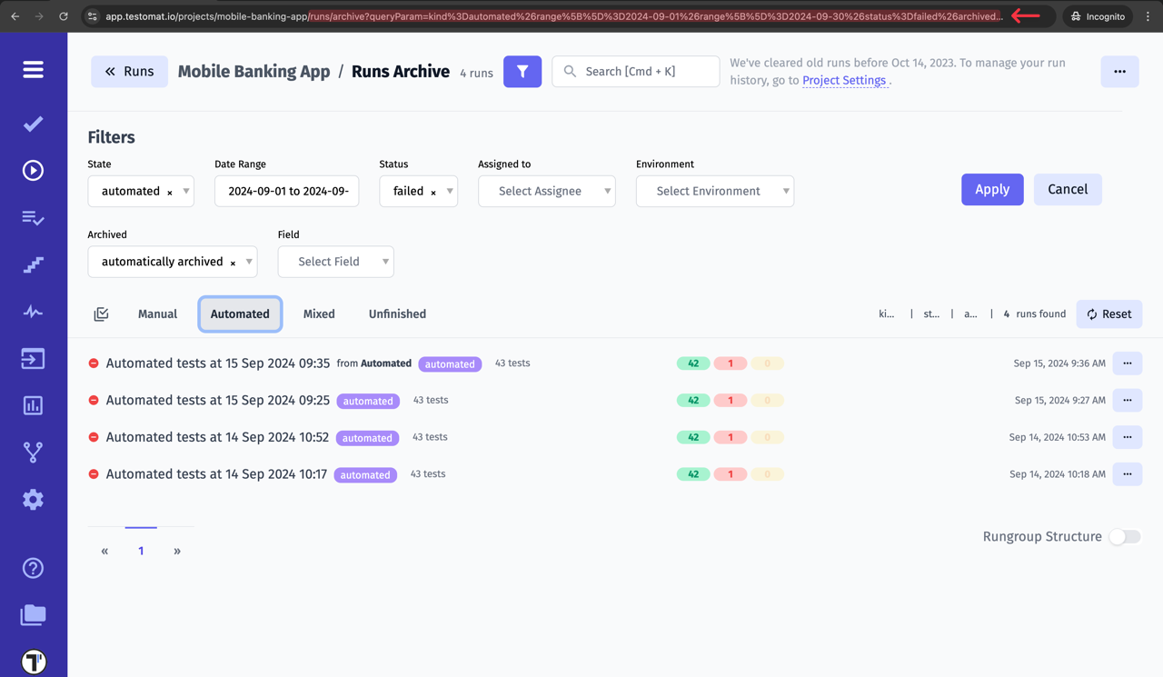The image size is (1163, 677).
Task: Open the Pulse activity icon in sidebar
Action: 33,312
